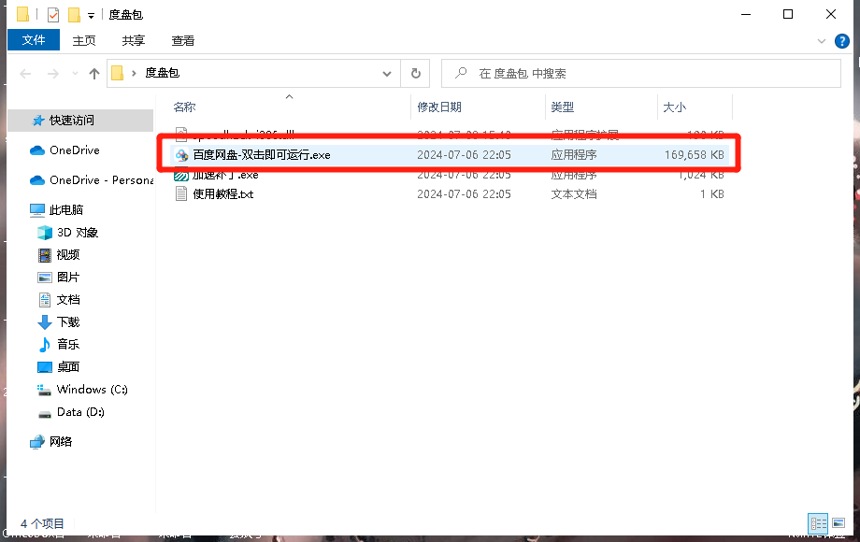Viewport: 860px width, 542px height.
Task: Click the 3D 对象 cube icon
Action: click(x=45, y=233)
